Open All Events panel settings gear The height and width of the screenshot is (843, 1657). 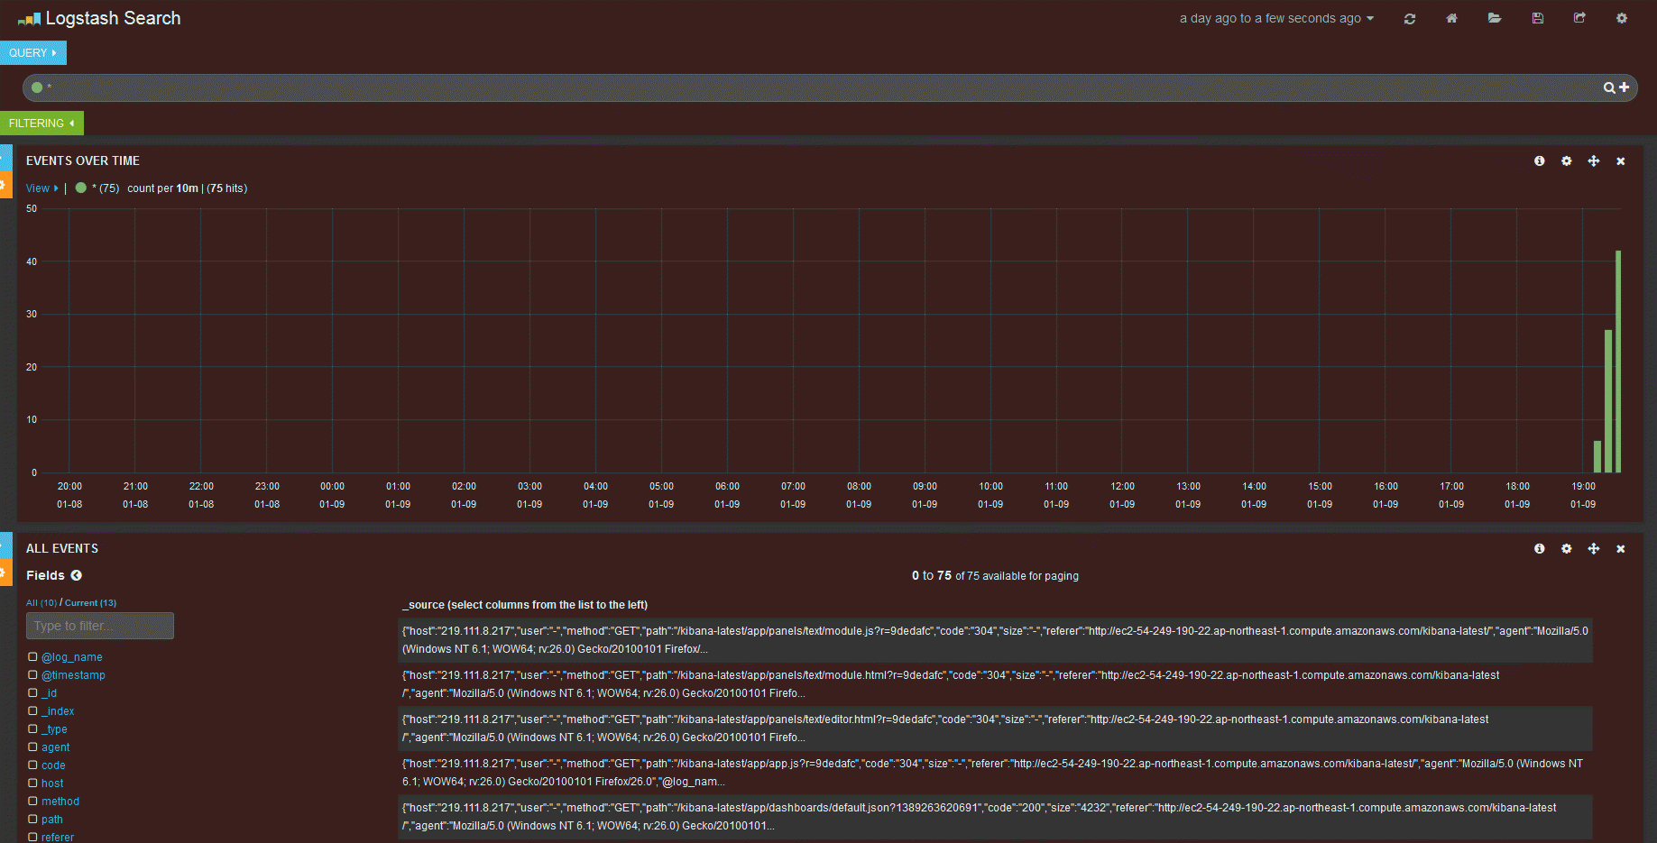pos(1567,548)
